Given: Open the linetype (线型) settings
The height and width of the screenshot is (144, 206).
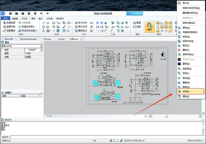Looking at the screenshot, I should 137,27.
